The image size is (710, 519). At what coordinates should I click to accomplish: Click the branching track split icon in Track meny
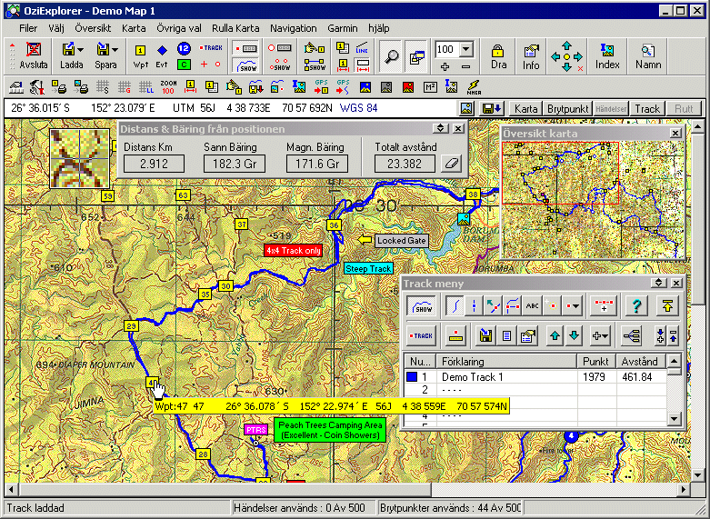coord(632,335)
